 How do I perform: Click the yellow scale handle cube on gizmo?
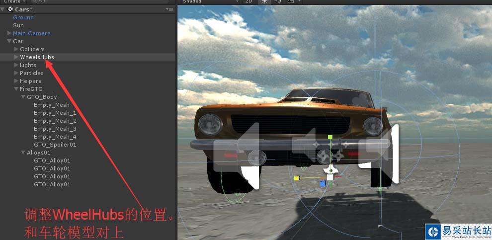pos(296,178)
